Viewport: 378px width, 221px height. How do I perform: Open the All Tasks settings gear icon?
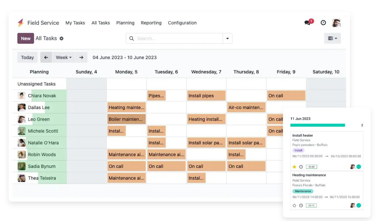(x=62, y=39)
